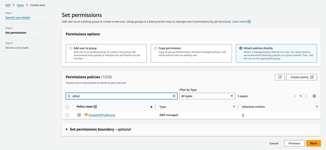The image size is (326, 150).
Task: Click the attached entities count 6
Action: coord(243,115)
